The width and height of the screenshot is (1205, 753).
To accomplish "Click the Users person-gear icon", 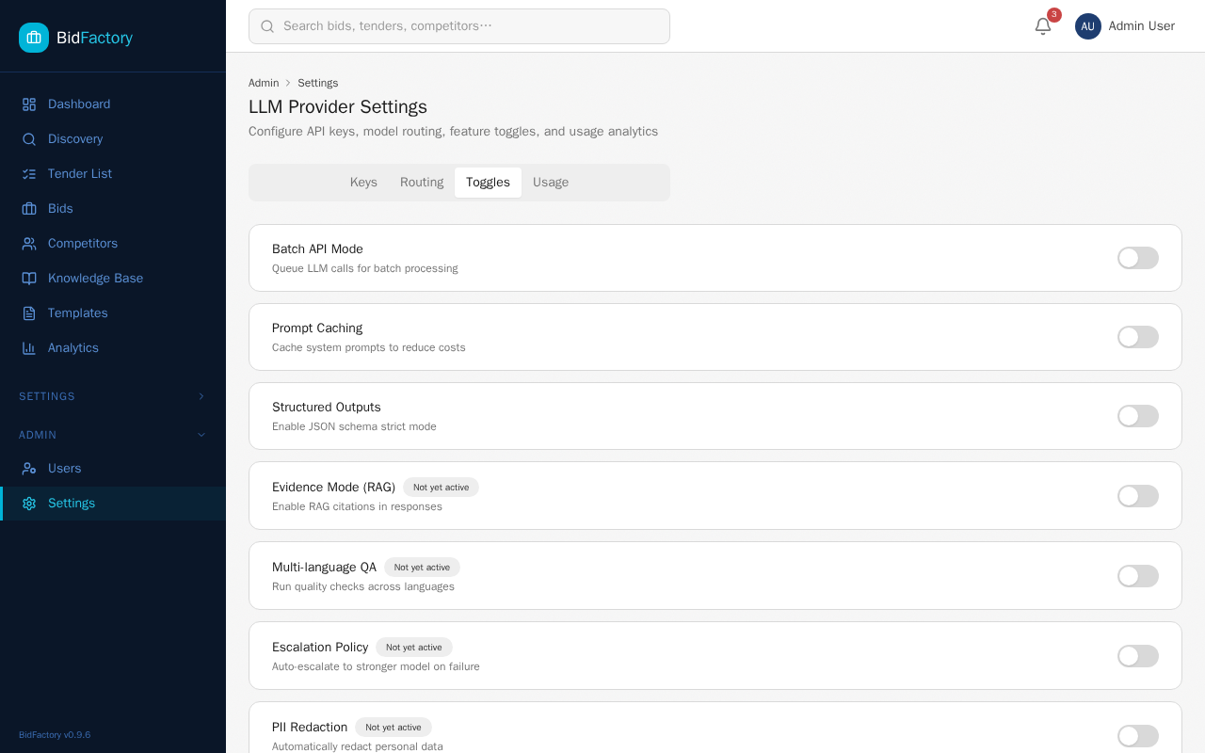I will [x=29, y=469].
